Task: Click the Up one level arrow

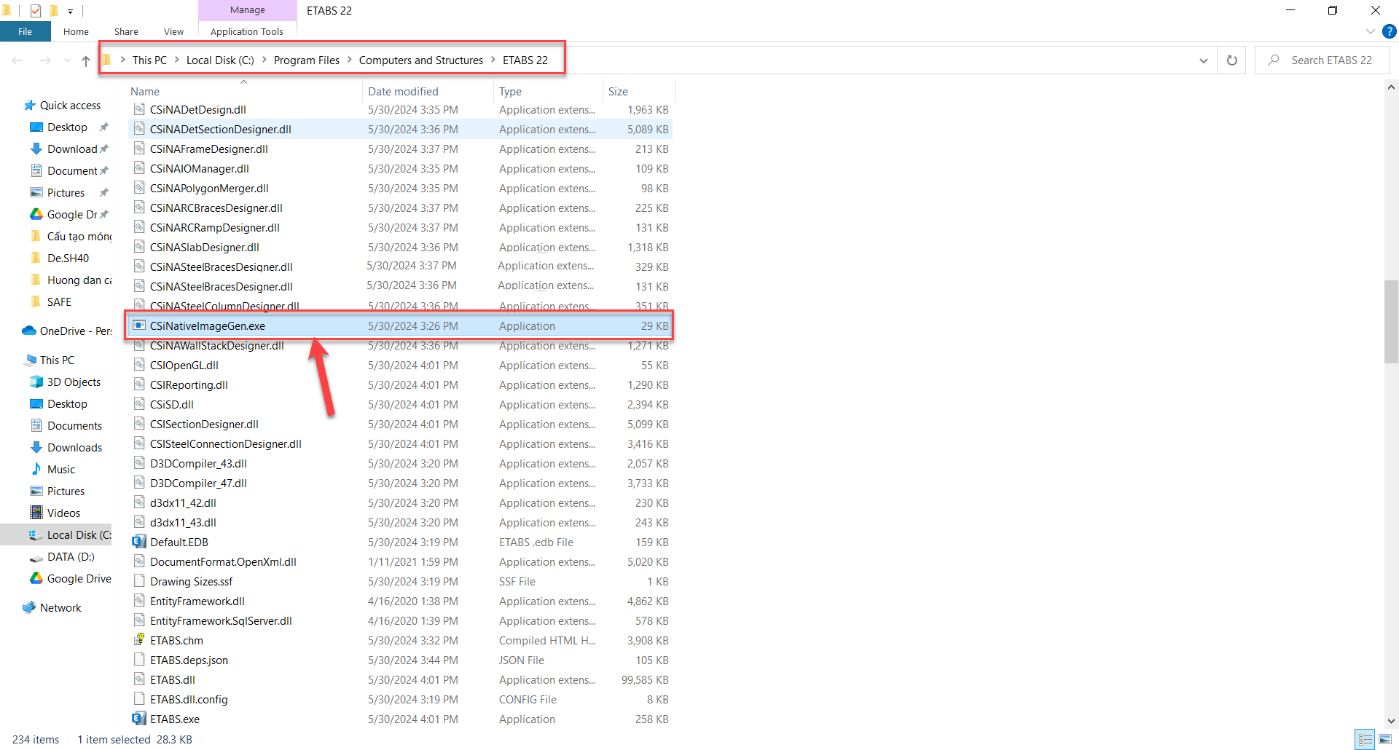Action: coord(86,61)
